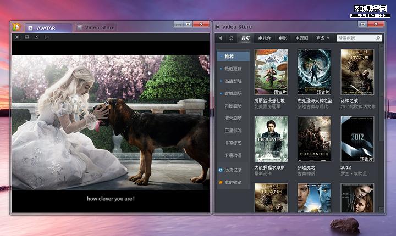Select the 电视台 tab in the navigation bar

pyautogui.click(x=265, y=38)
